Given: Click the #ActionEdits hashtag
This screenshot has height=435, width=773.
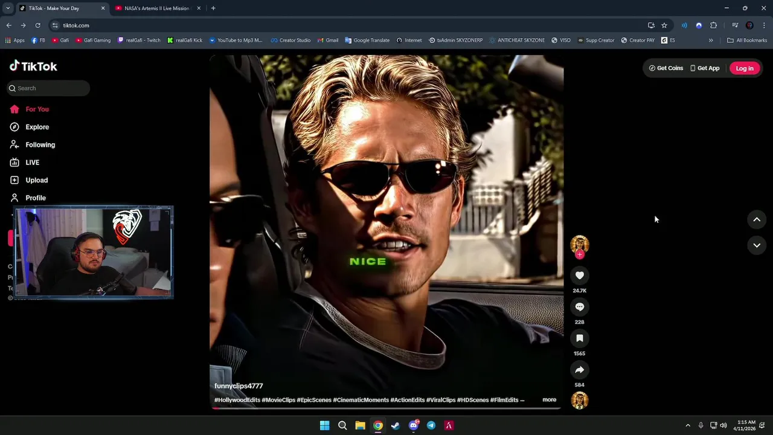Looking at the screenshot, I should tap(408, 400).
